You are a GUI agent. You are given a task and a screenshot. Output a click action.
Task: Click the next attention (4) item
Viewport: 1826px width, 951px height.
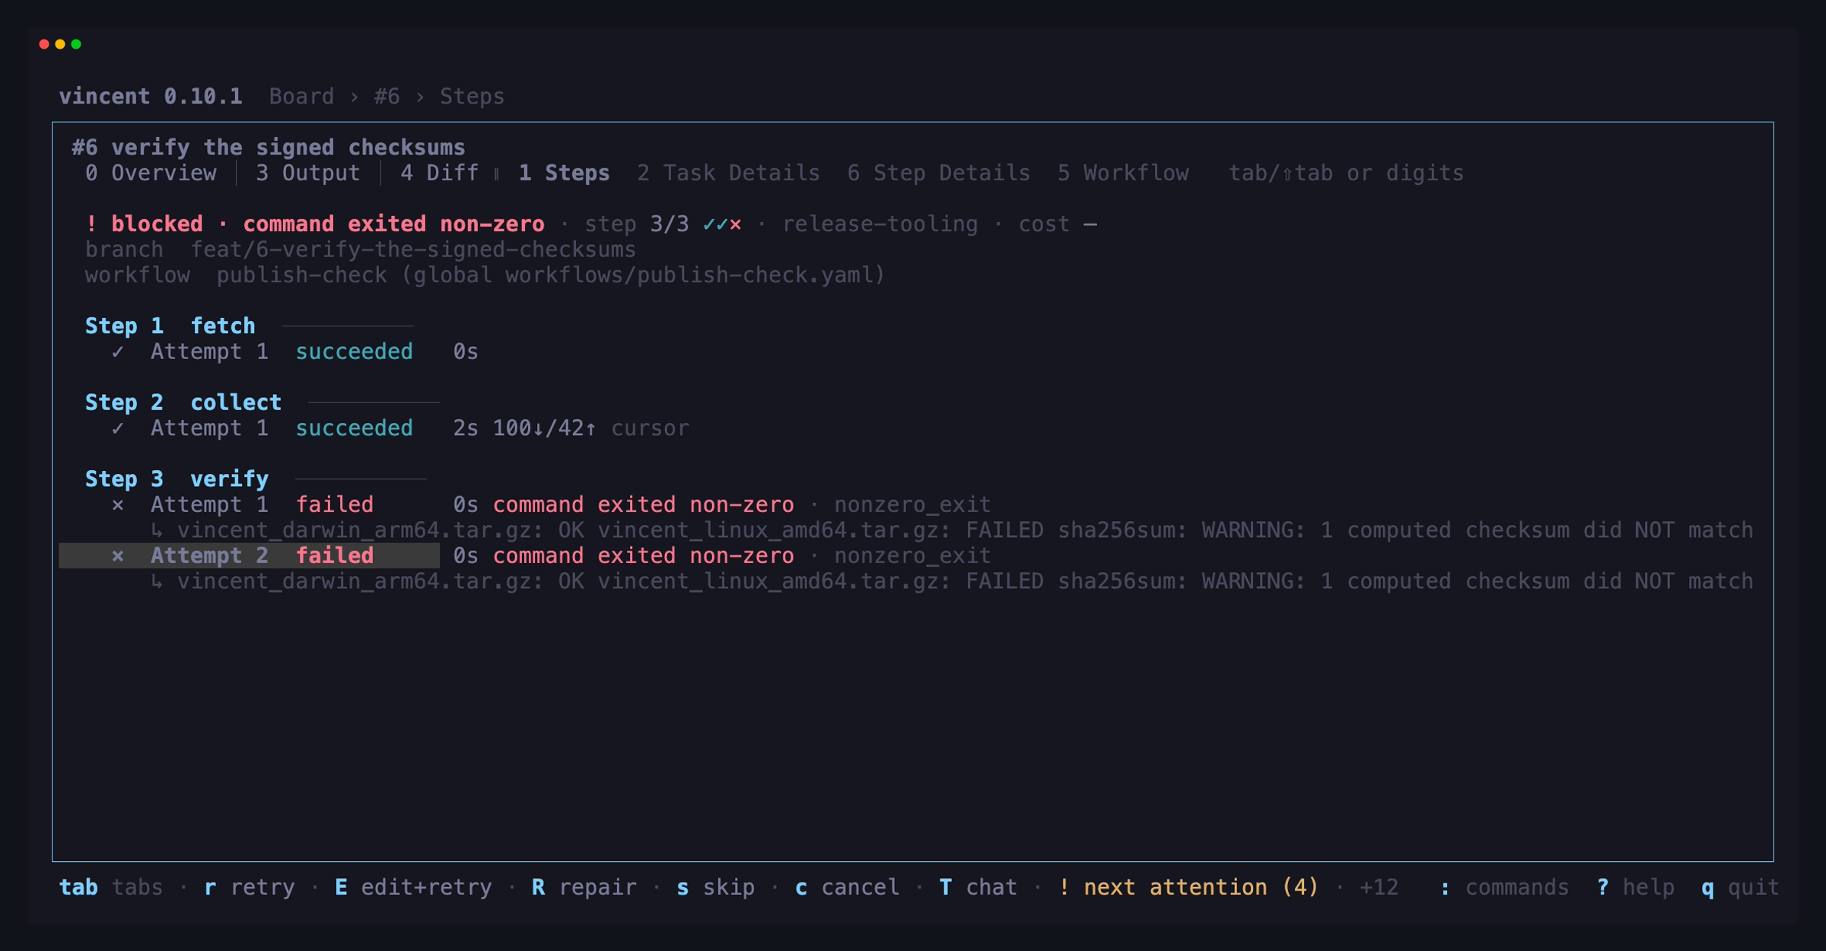[x=1188, y=887]
